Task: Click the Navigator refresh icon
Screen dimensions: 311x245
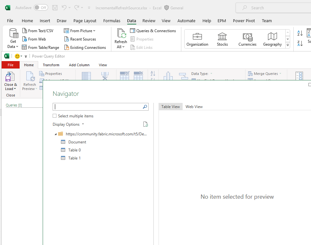Action: tap(146, 124)
